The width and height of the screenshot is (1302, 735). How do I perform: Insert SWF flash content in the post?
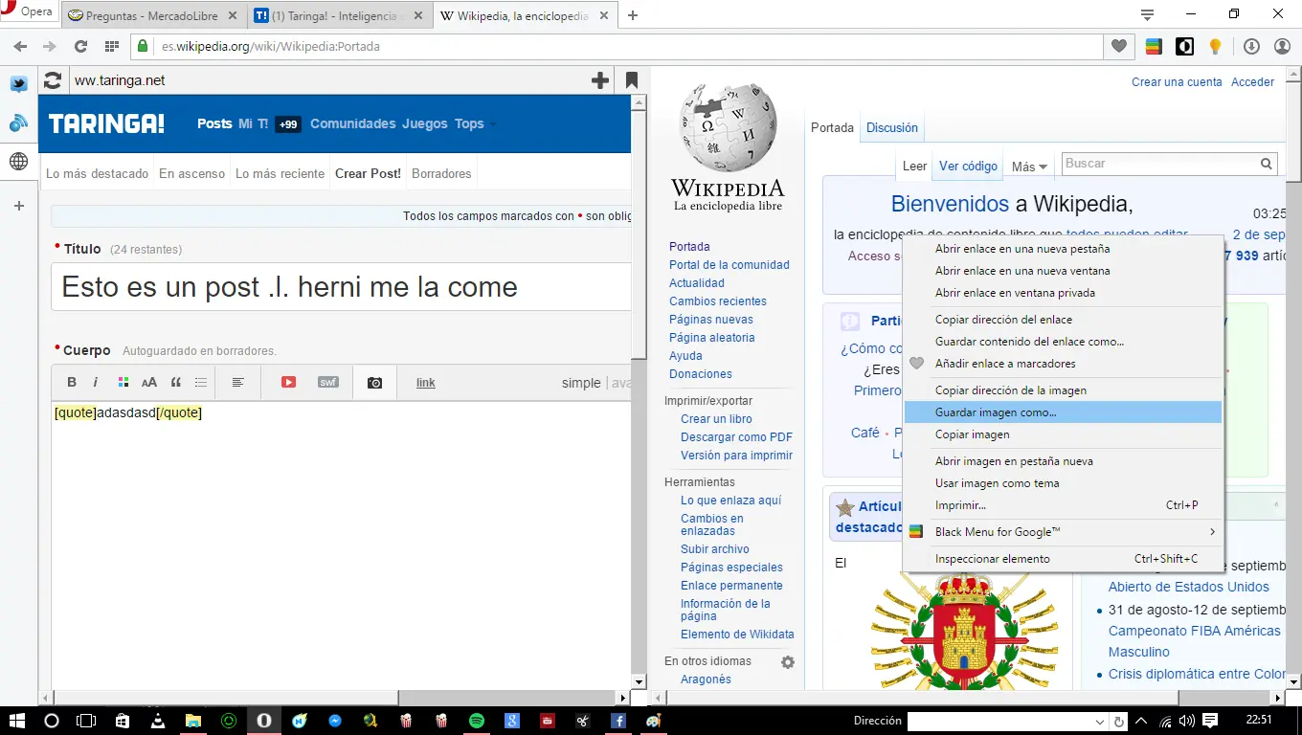328,382
